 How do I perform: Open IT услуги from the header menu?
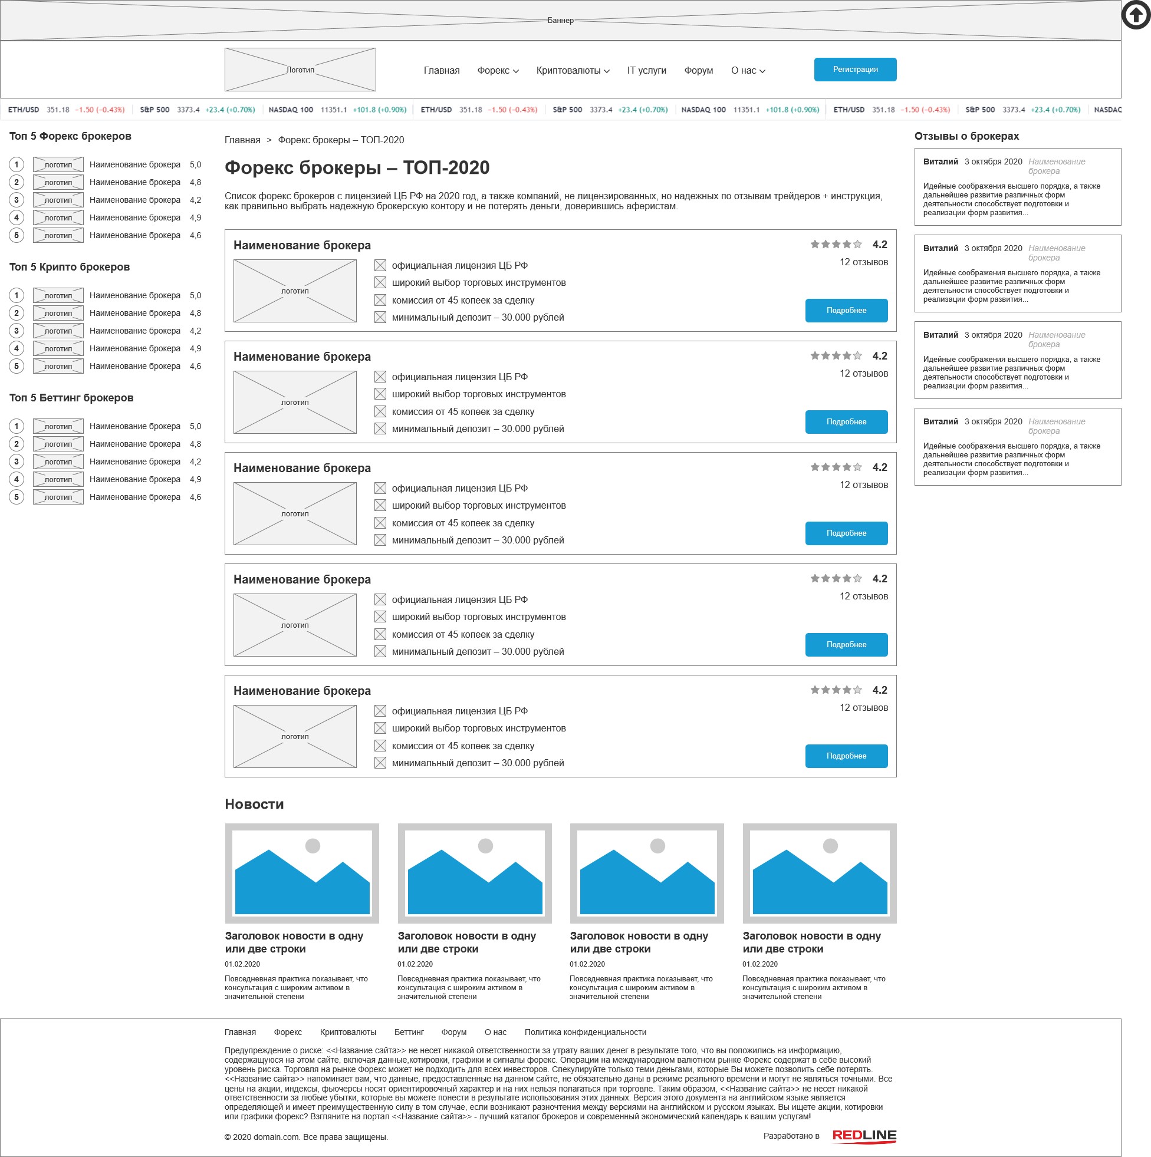click(646, 71)
